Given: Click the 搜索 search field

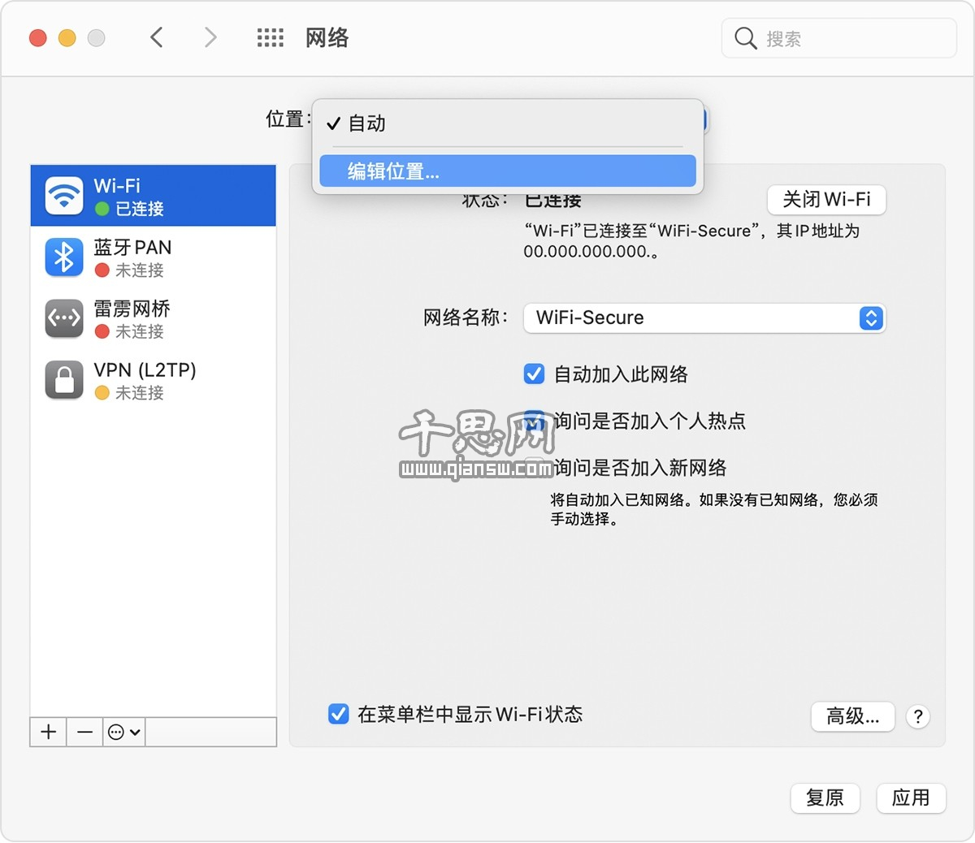Looking at the screenshot, I should click(845, 38).
